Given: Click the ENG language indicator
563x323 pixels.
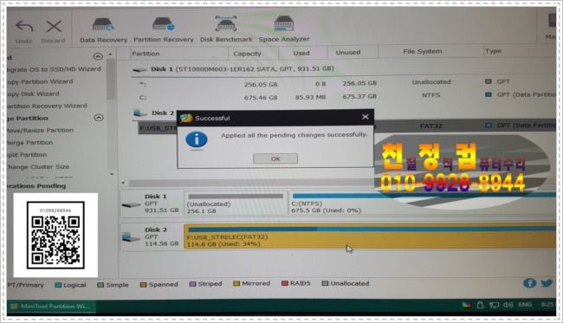Looking at the screenshot, I should click(525, 304).
